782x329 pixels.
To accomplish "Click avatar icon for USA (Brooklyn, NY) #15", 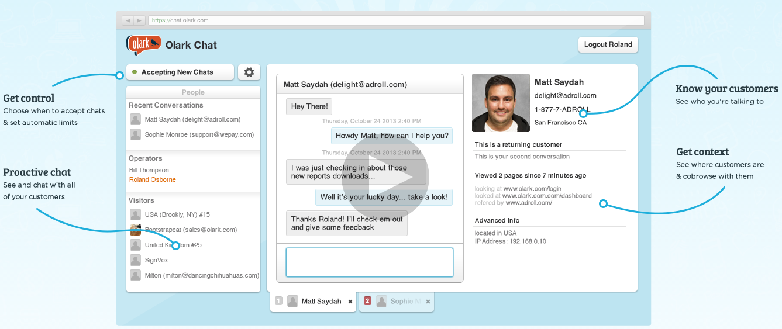I will pyautogui.click(x=136, y=214).
